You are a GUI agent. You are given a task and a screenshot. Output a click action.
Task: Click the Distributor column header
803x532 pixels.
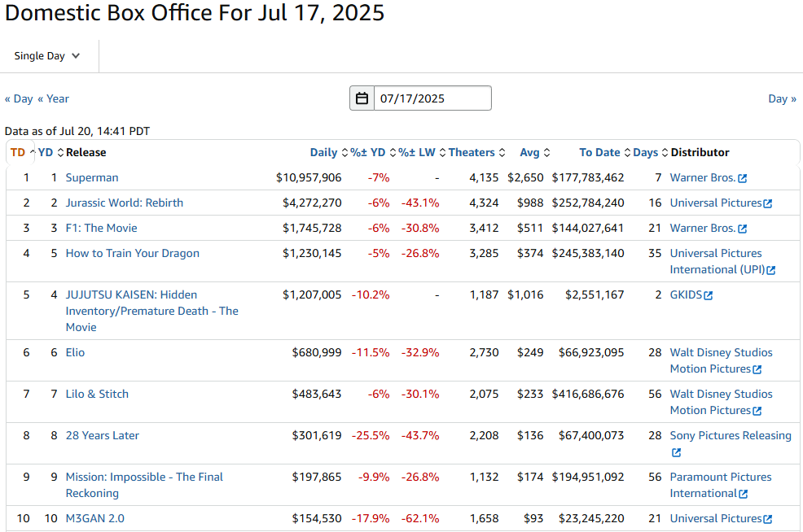pos(700,152)
